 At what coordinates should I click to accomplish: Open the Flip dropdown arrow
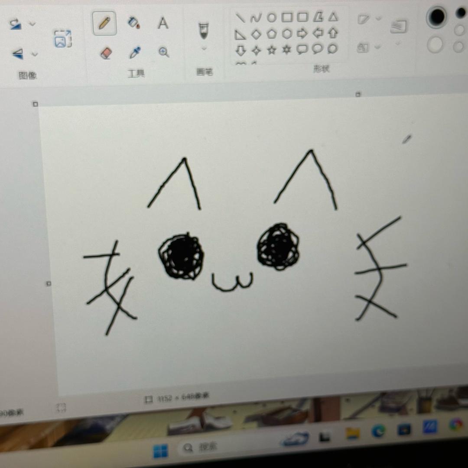click(x=35, y=54)
